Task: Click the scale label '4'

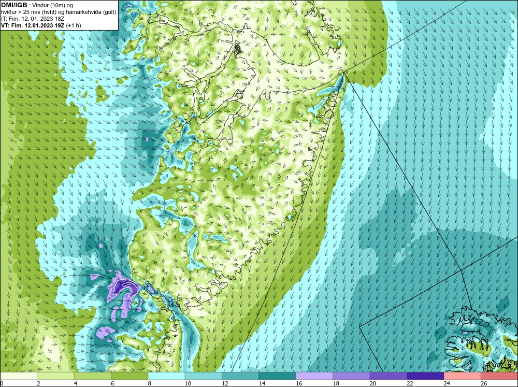Action: point(76,383)
